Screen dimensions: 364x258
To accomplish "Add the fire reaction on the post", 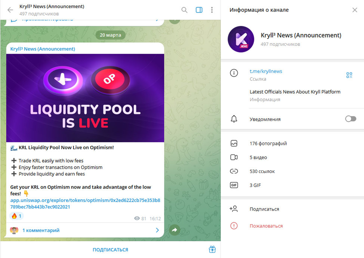I will tap(16, 216).
